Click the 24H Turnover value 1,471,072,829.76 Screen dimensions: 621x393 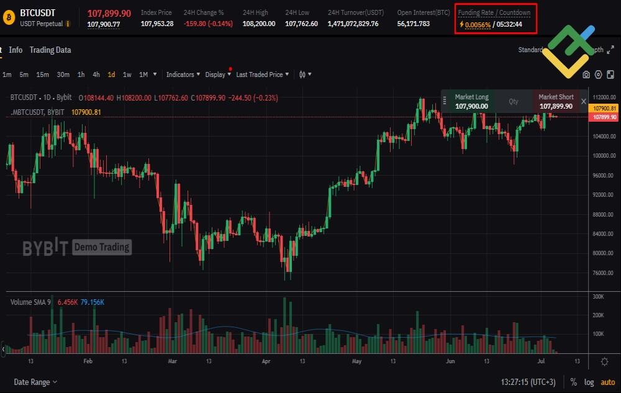(x=353, y=24)
